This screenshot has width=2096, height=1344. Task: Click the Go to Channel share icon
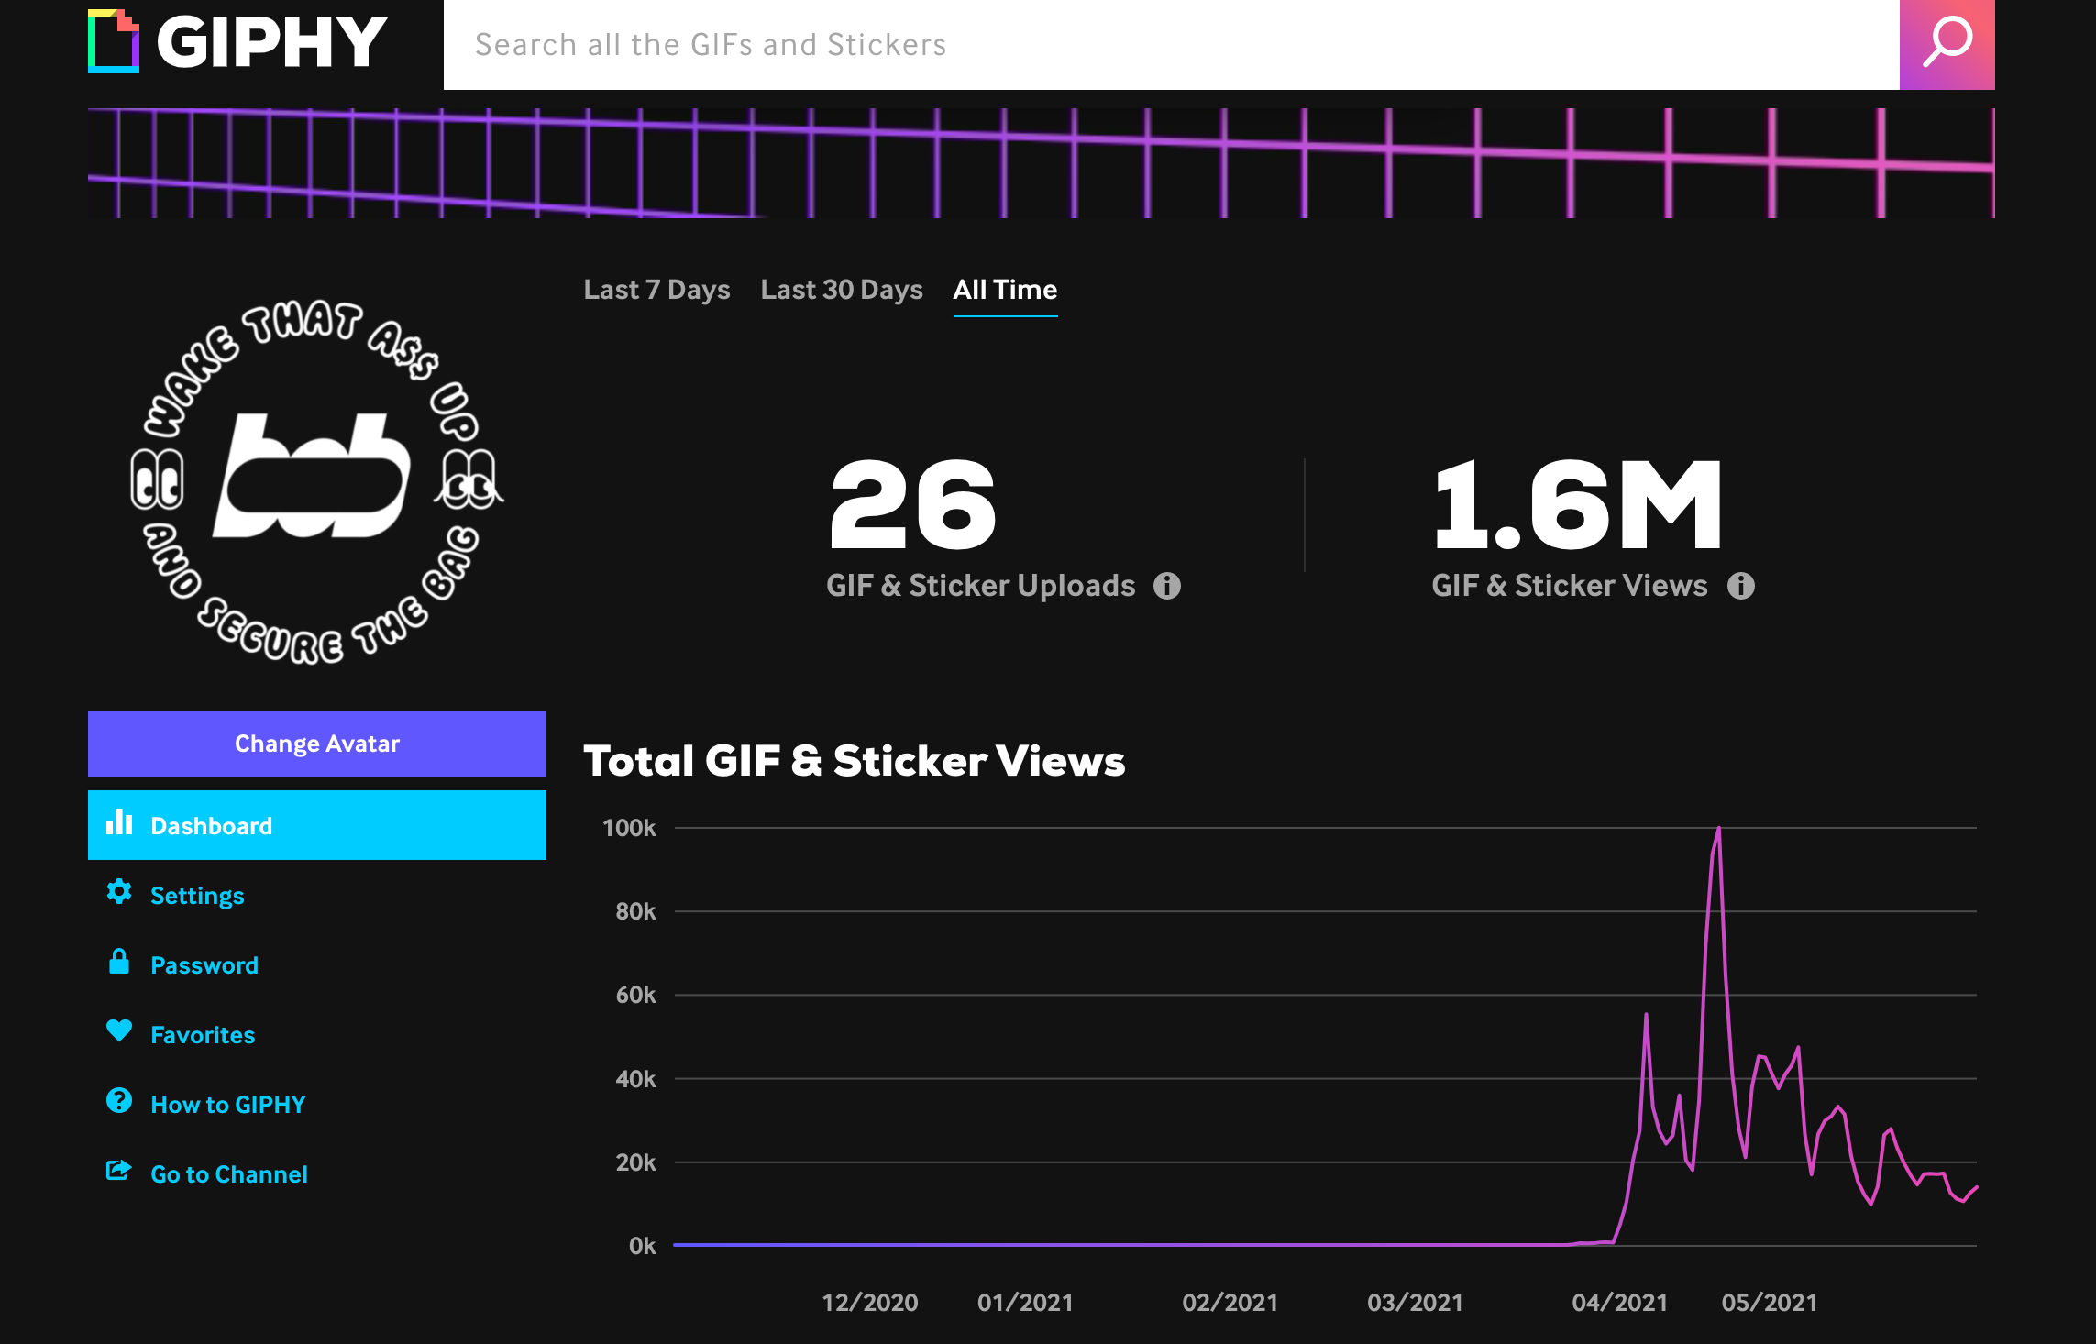tap(119, 1171)
